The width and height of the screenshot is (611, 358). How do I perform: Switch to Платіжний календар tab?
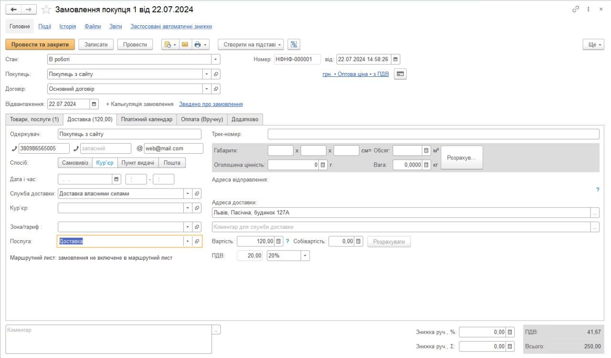pos(147,119)
